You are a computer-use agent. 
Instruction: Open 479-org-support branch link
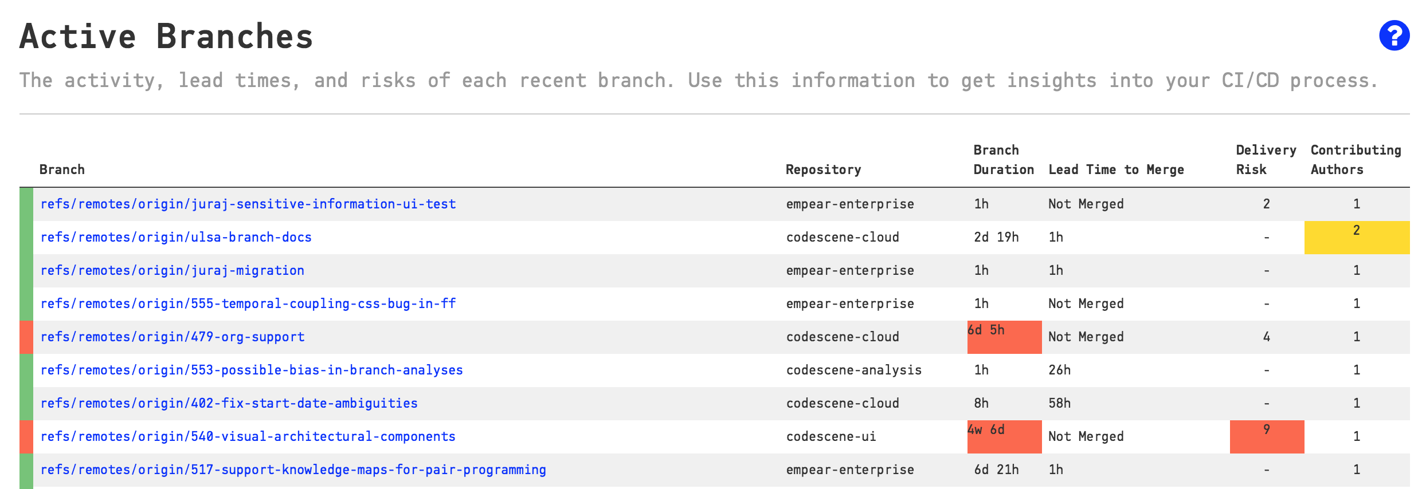point(172,337)
